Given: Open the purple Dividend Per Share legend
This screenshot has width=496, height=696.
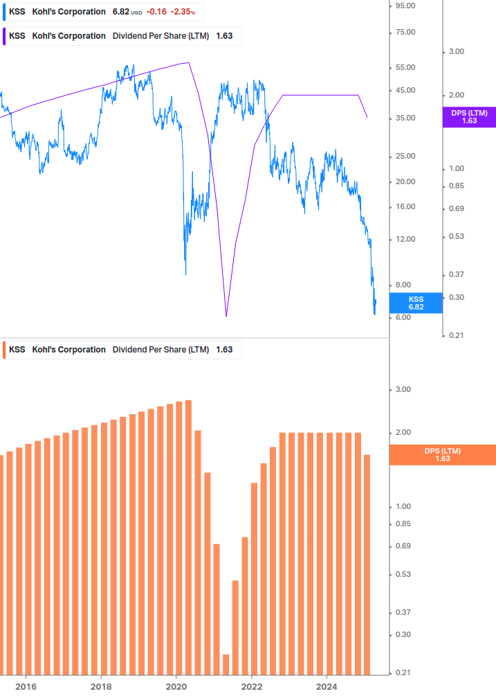Looking at the screenshot, I should (x=122, y=36).
